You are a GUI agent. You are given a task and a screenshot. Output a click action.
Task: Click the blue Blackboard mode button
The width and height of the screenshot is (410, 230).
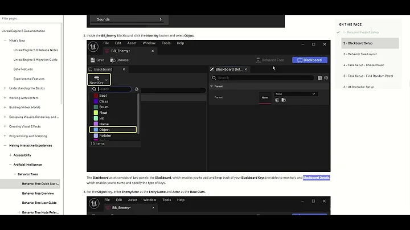[x=310, y=60]
